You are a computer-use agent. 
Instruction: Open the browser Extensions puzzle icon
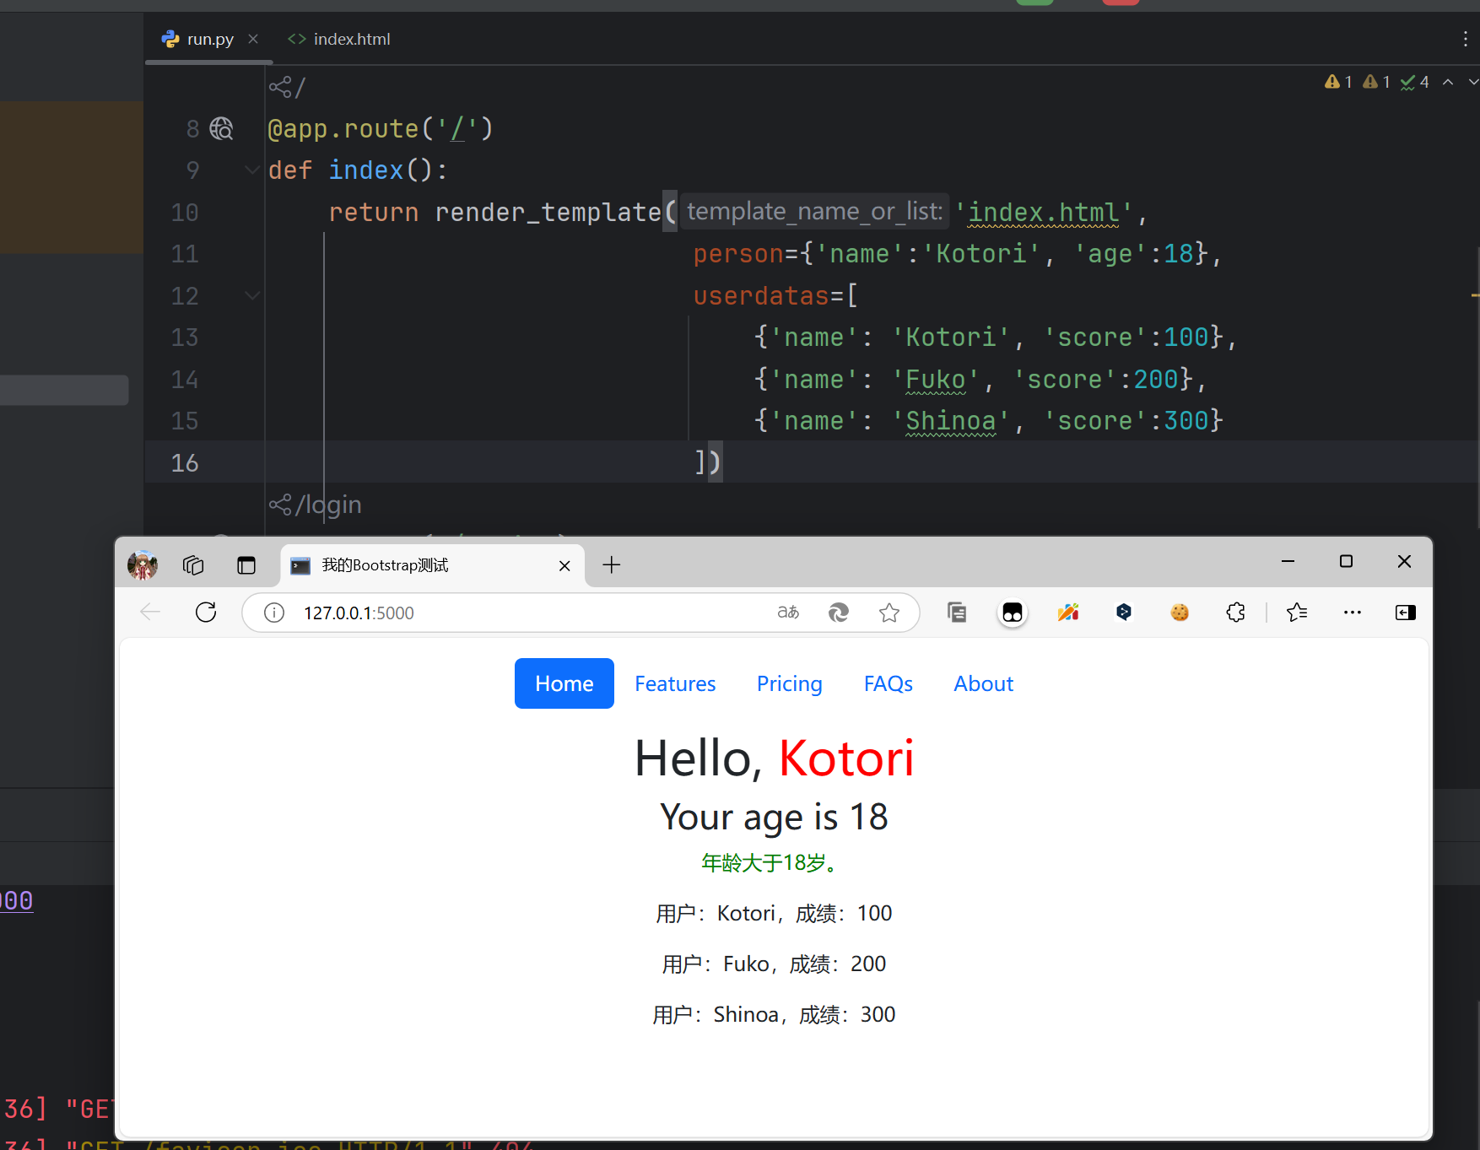click(1235, 613)
